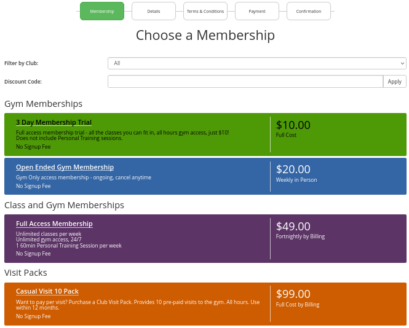Image resolution: width=409 pixels, height=328 pixels.
Task: Choose Open Ended Gym Membership link
Action: point(65,167)
